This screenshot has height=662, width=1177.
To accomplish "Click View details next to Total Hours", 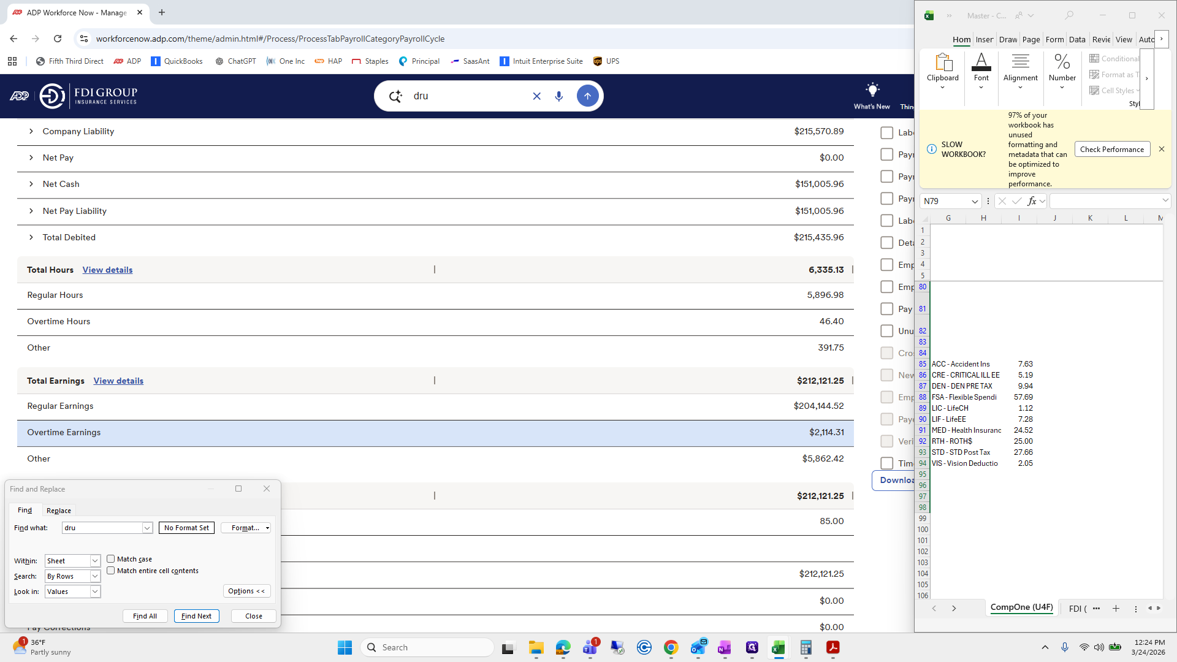I will pos(107,270).
